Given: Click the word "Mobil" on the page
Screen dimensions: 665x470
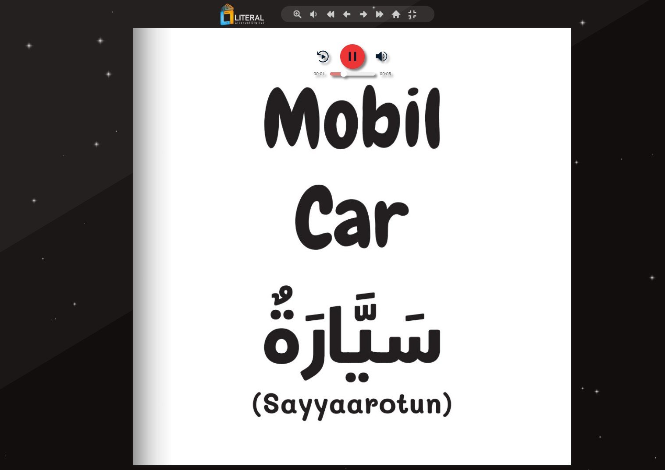Looking at the screenshot, I should pos(352,118).
